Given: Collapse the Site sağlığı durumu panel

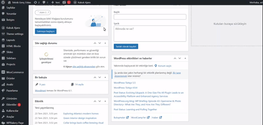Looking at the screenshot, I should tap(105, 43).
